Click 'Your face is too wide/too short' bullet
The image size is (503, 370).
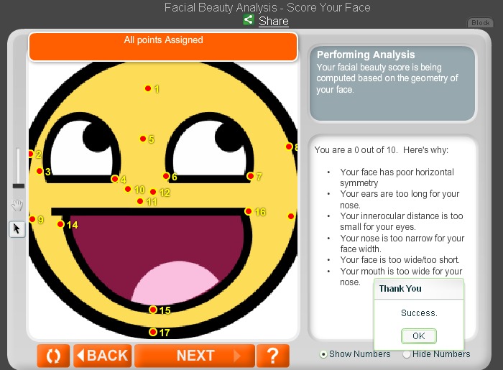click(x=400, y=259)
